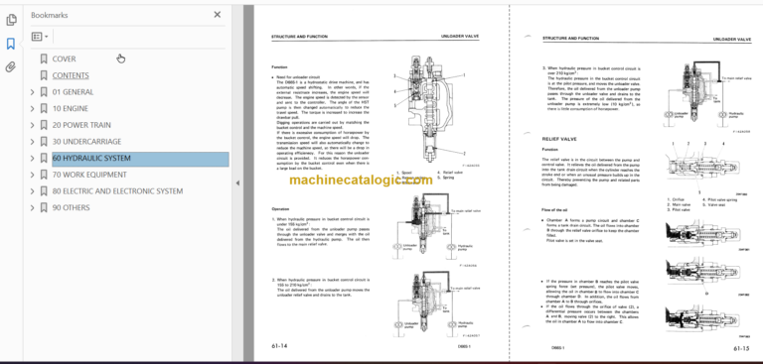Go to the 90 OTHERS bookmark
The height and width of the screenshot is (364, 763).
tap(72, 207)
